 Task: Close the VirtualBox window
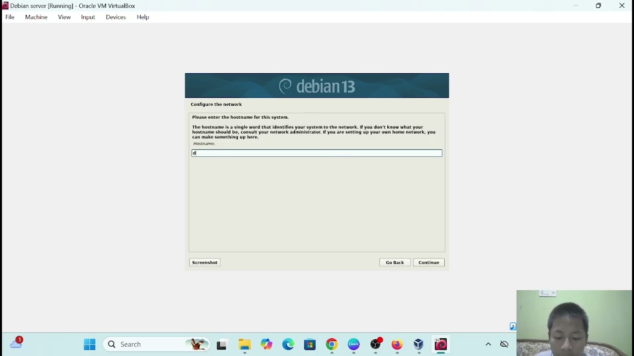[x=622, y=6]
